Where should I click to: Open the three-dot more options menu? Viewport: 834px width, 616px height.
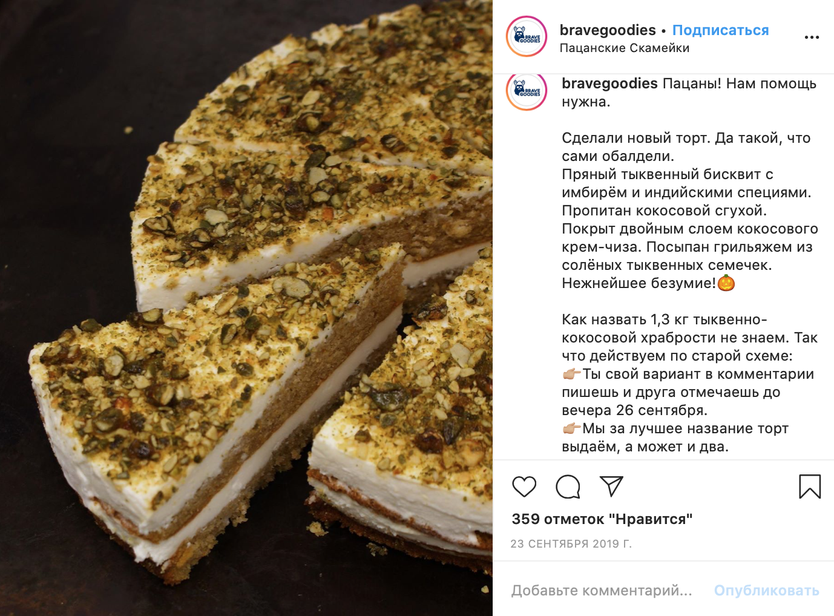click(812, 38)
